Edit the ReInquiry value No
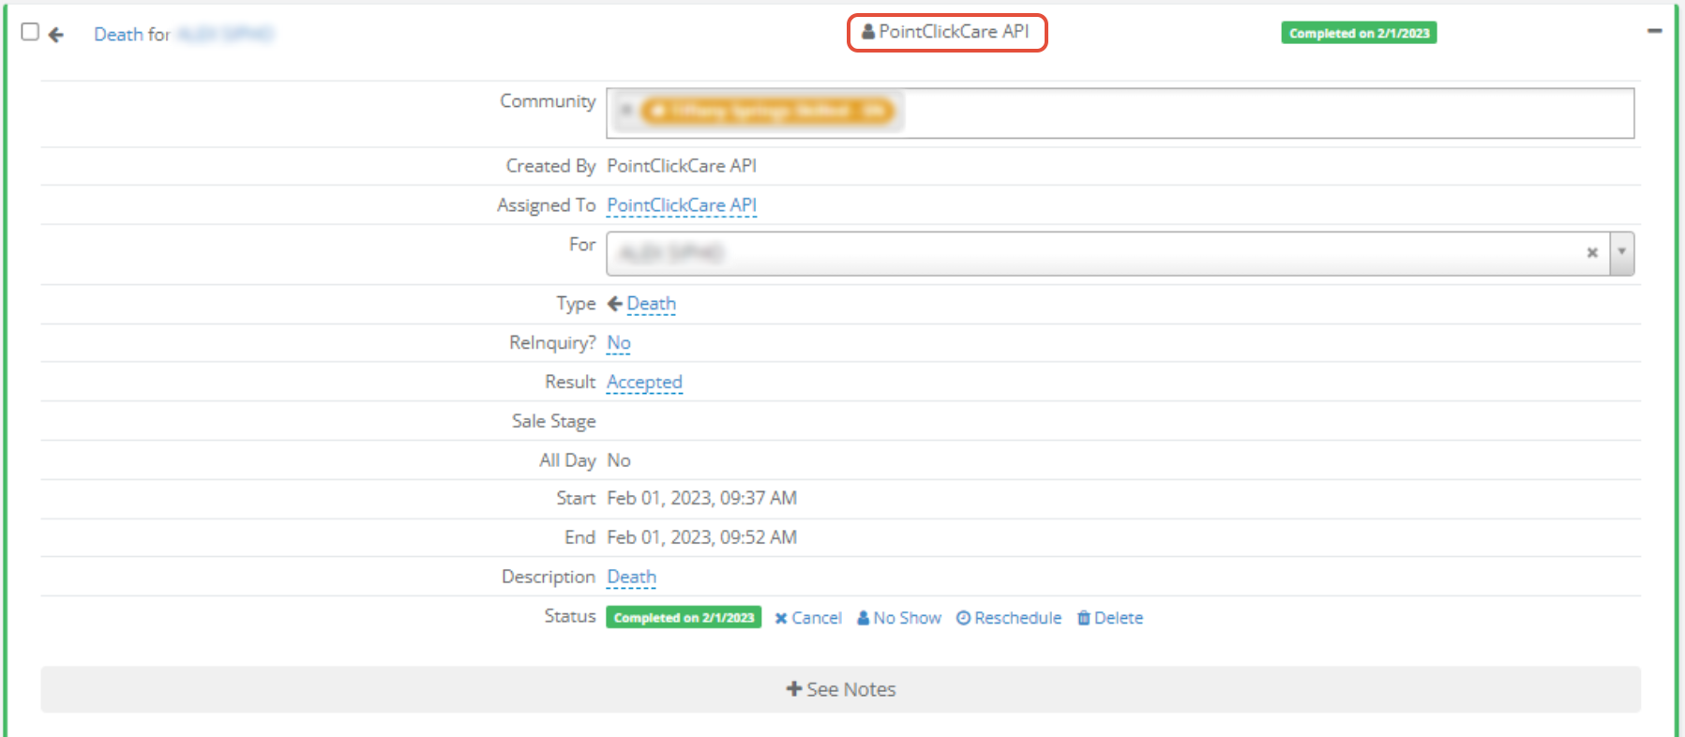The image size is (1685, 737). [x=619, y=343]
